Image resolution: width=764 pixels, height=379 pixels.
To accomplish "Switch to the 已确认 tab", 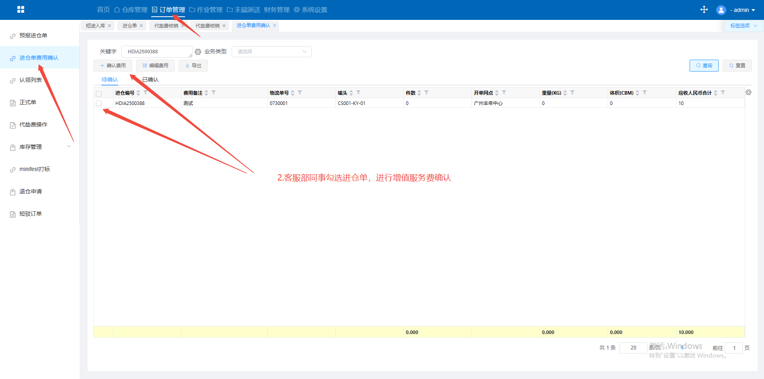I will tap(150, 80).
